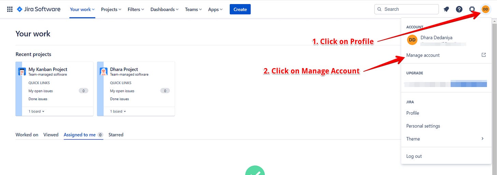Open Done issues in My Kanban Project
This screenshot has height=175, width=497.
pos(38,99)
